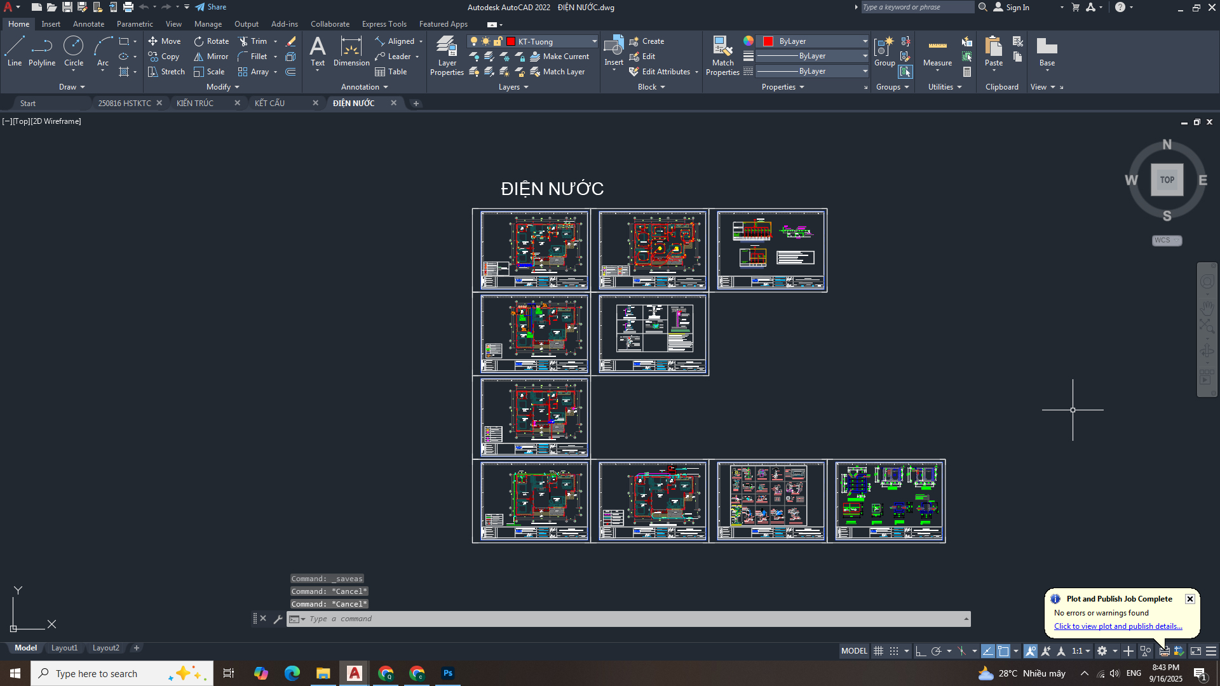The image size is (1220, 686).
Task: Select the Measure utility tool
Action: 937,52
